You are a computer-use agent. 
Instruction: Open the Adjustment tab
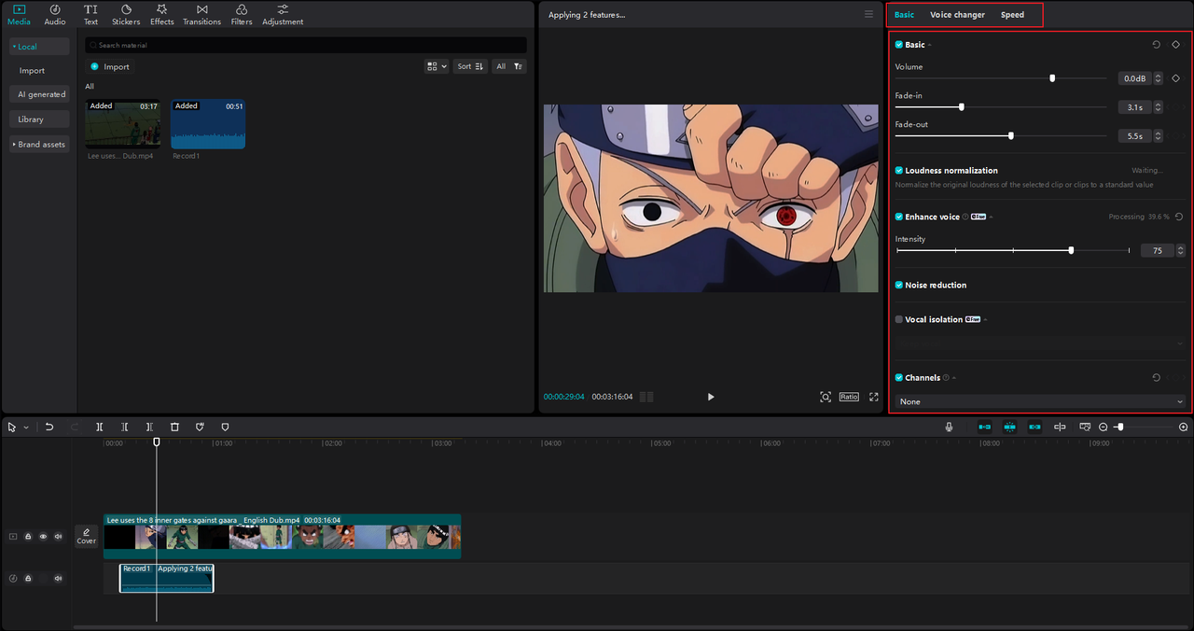(x=283, y=14)
